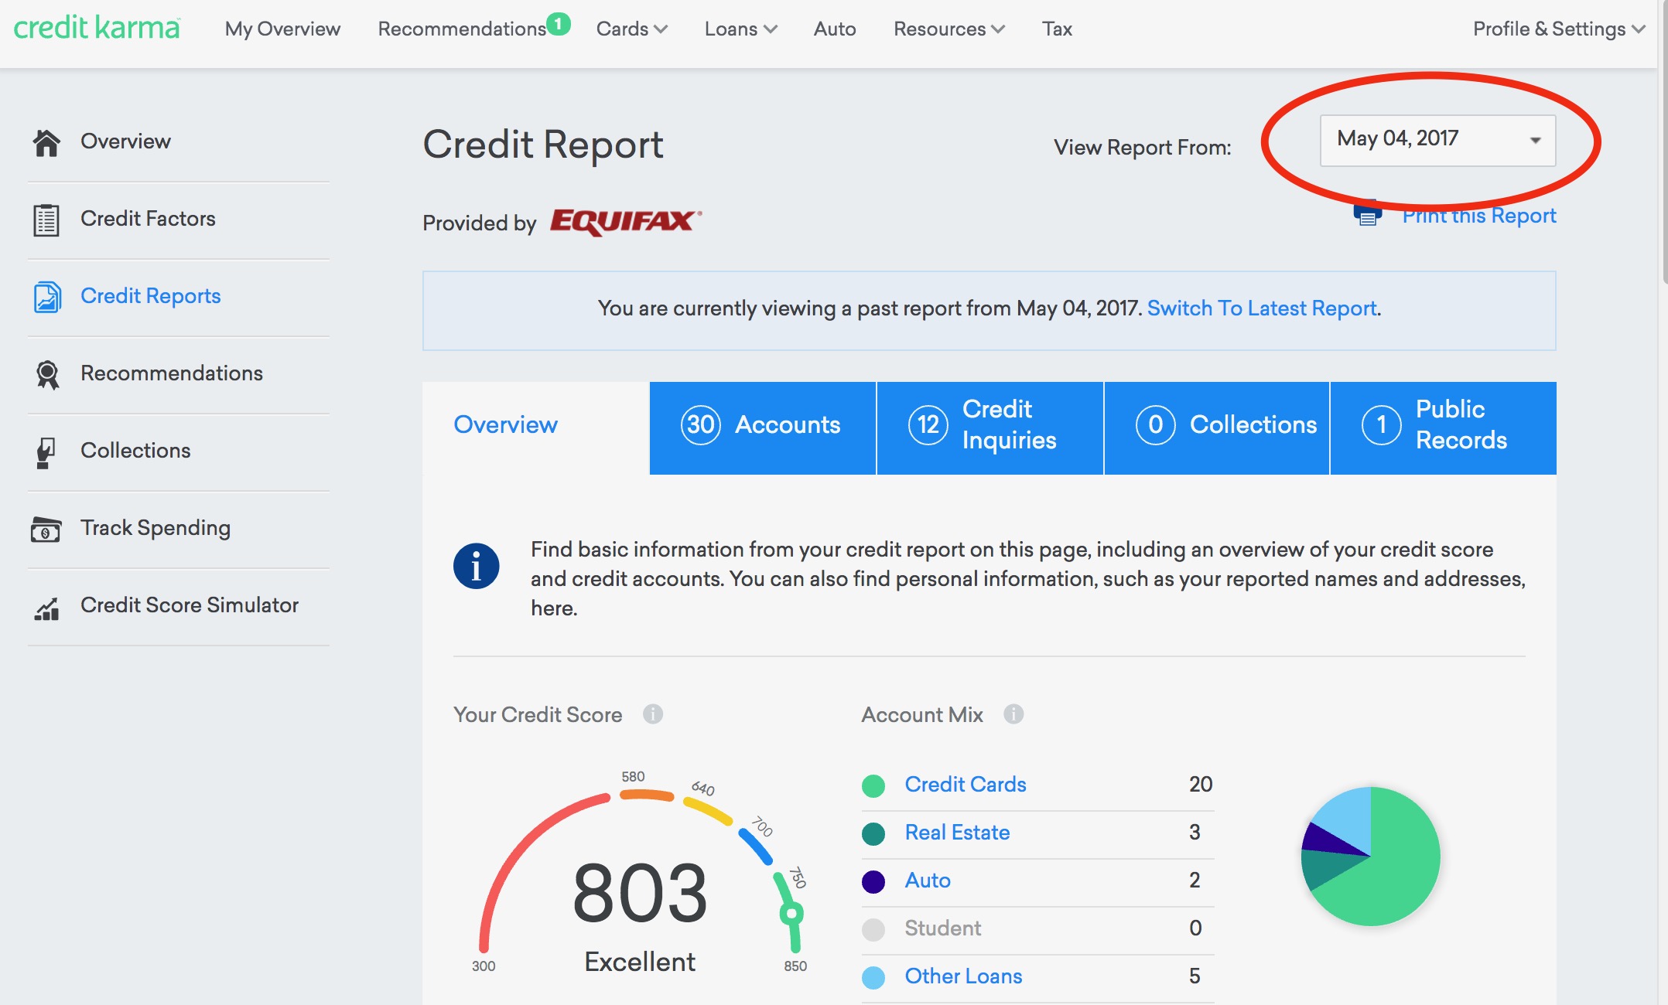The height and width of the screenshot is (1005, 1668).
Task: Open Recommendations in the top navigation
Action: click(462, 29)
